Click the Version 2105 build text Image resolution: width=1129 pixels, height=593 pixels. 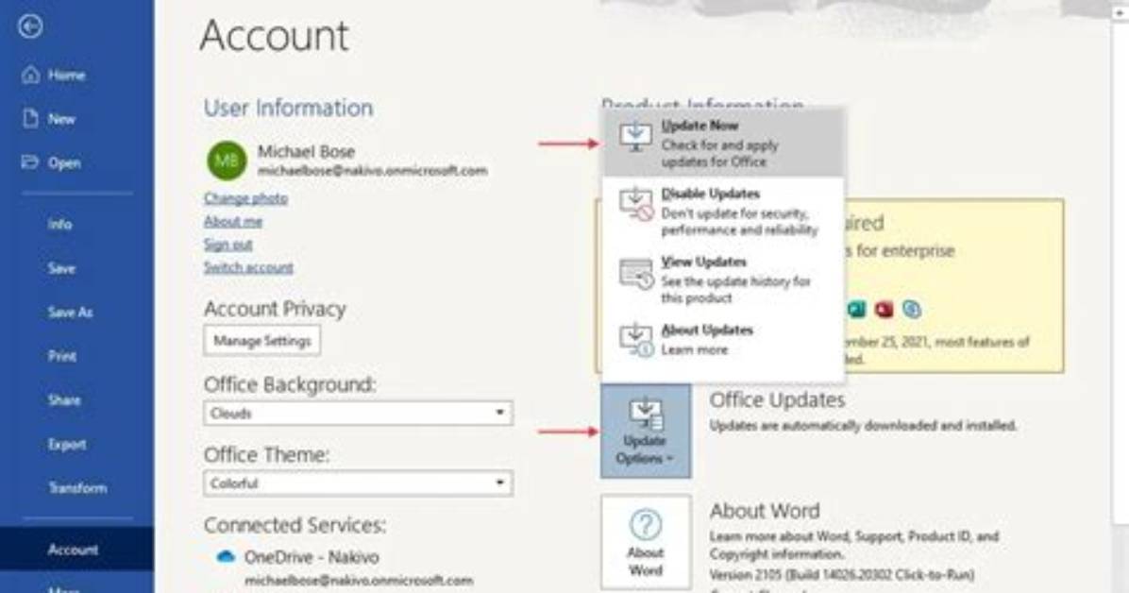pos(842,574)
